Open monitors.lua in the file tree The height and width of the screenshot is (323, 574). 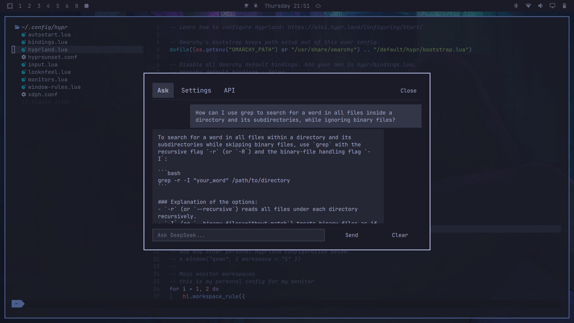(48, 80)
